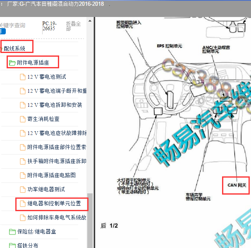The image size is (251, 248).
Task: Click the sidebar scroll up arrow
Action: 90,21
